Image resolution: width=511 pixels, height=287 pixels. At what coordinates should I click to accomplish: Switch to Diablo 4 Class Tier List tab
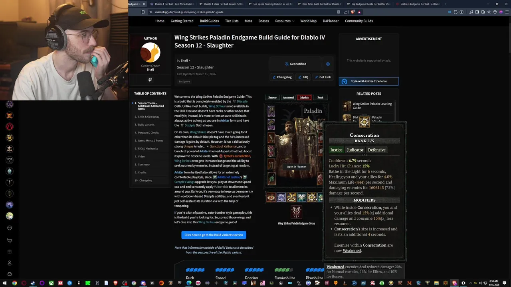click(x=222, y=4)
